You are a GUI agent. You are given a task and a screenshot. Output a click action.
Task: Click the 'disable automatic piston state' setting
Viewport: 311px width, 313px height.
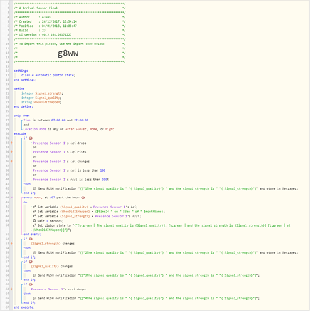(48, 75)
